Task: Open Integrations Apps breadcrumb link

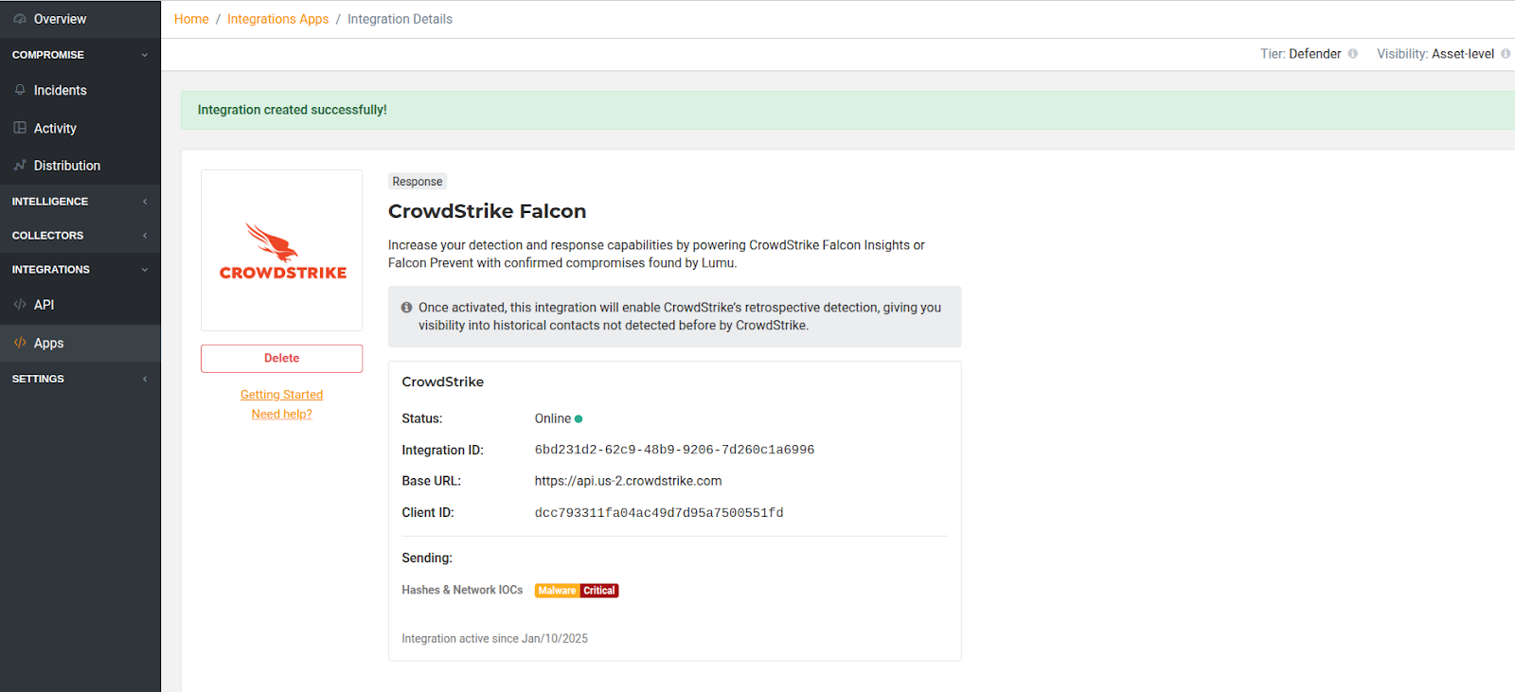Action: 277,19
